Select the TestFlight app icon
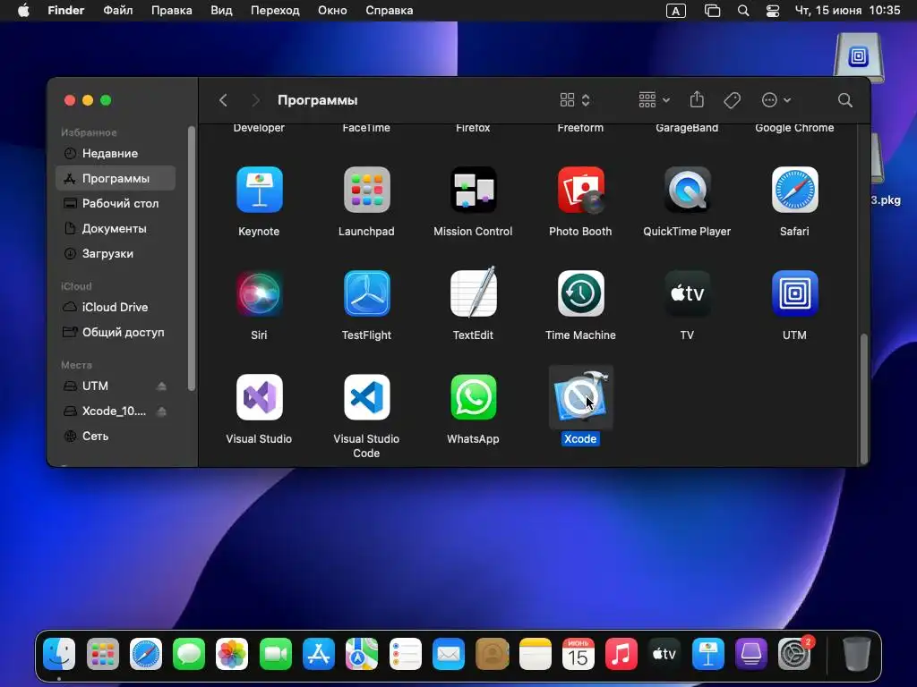The height and width of the screenshot is (687, 917). coord(366,293)
